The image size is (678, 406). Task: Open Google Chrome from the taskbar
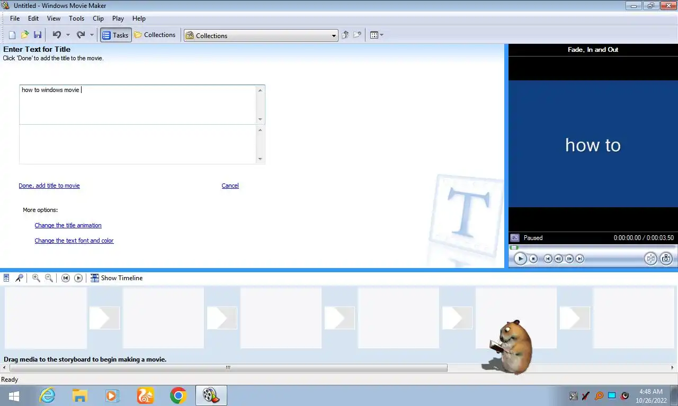pyautogui.click(x=179, y=395)
